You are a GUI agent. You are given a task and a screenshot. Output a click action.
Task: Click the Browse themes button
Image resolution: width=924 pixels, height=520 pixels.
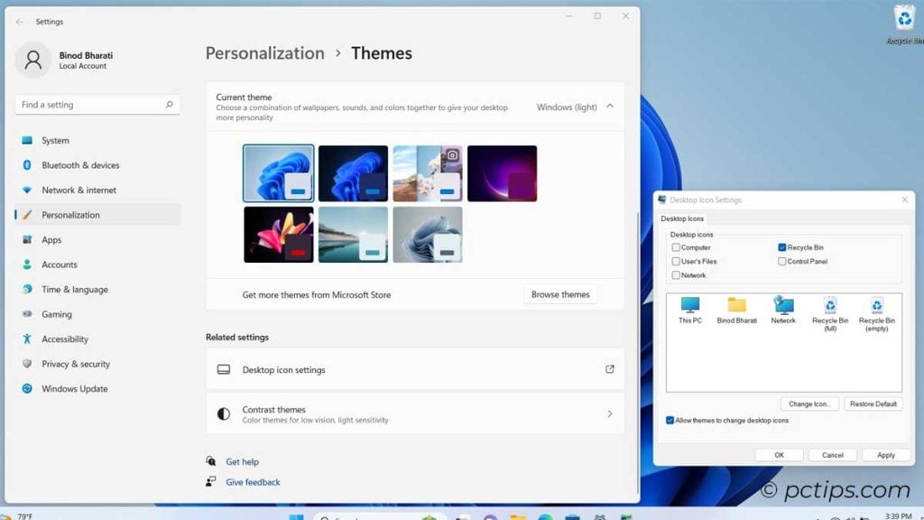pyautogui.click(x=559, y=294)
